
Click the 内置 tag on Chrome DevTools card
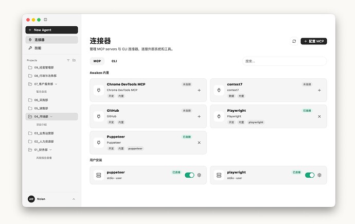click(x=121, y=96)
